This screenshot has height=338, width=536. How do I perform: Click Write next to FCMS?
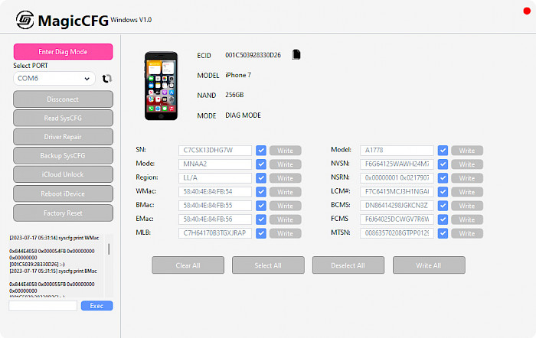coord(467,219)
